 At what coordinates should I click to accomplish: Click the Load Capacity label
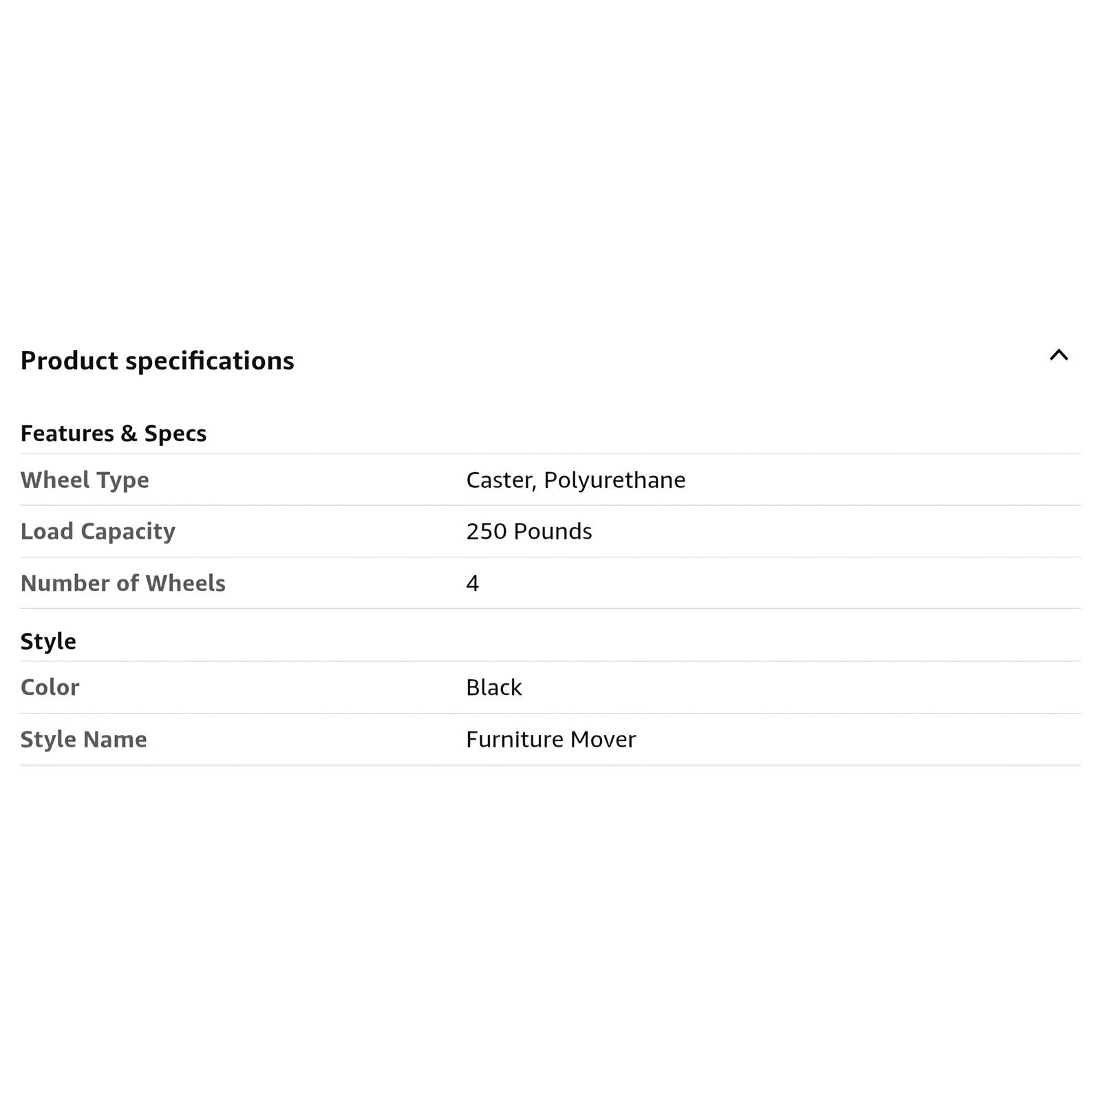(98, 531)
